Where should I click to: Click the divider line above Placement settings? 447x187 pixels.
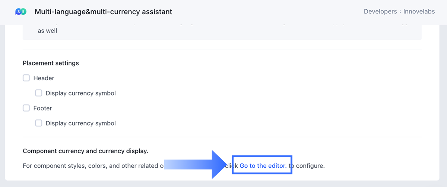coord(222,49)
